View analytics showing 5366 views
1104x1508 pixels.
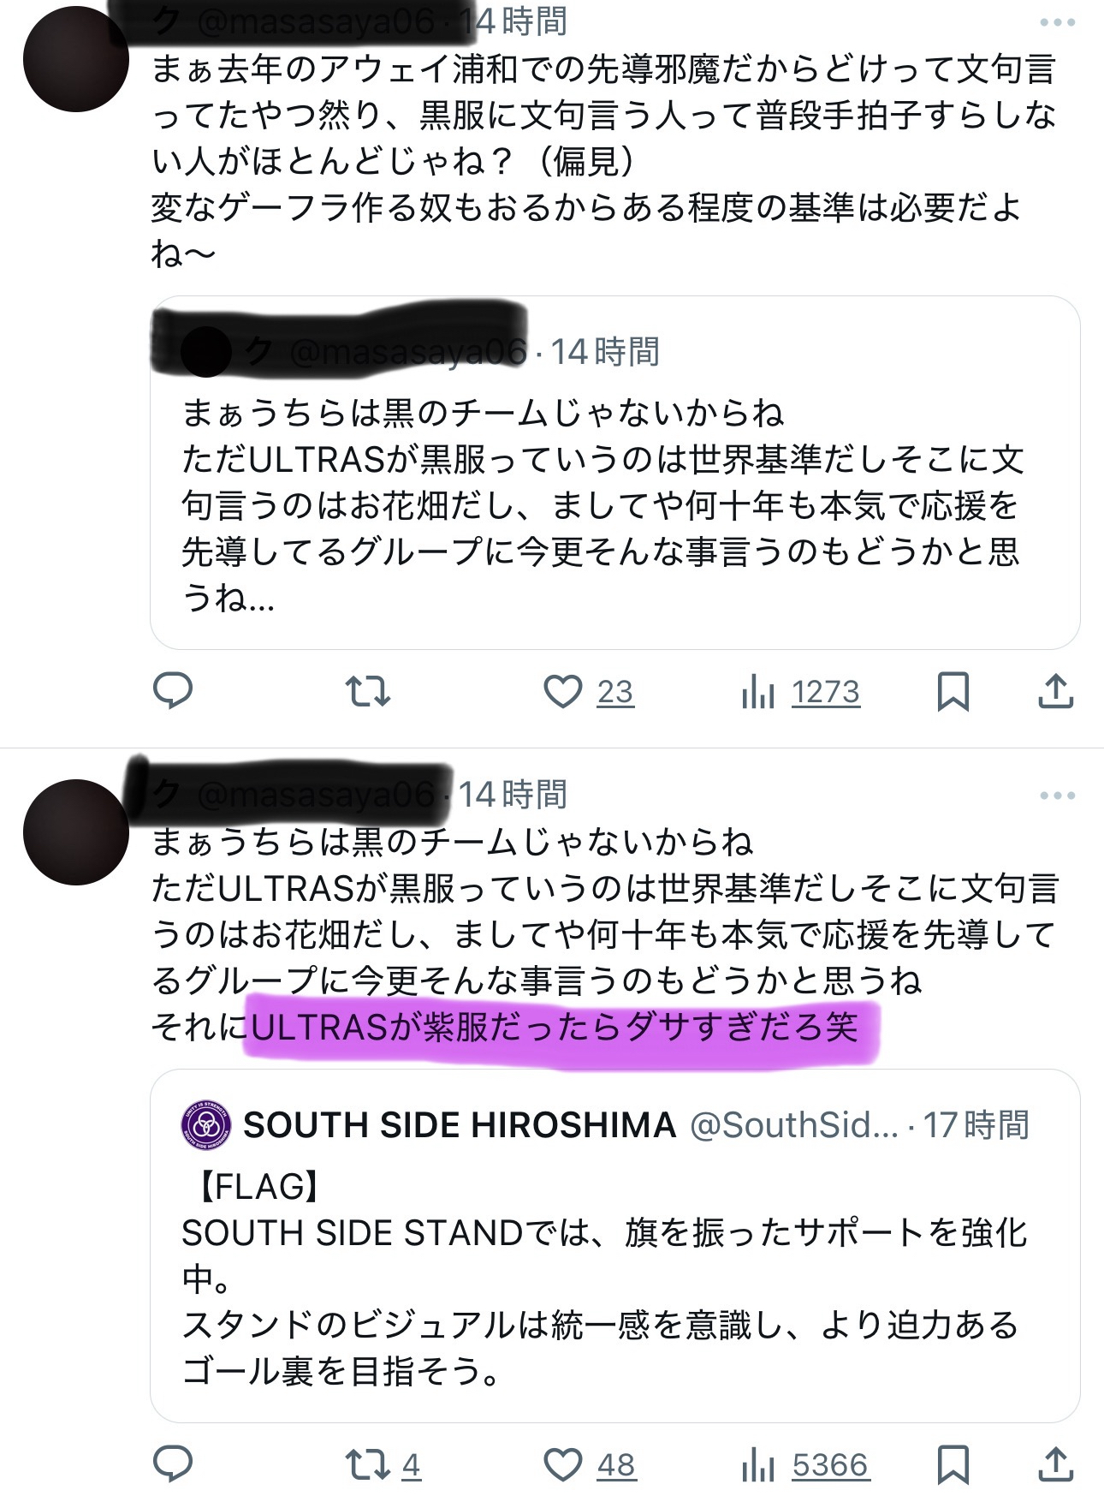pyautogui.click(x=805, y=1465)
